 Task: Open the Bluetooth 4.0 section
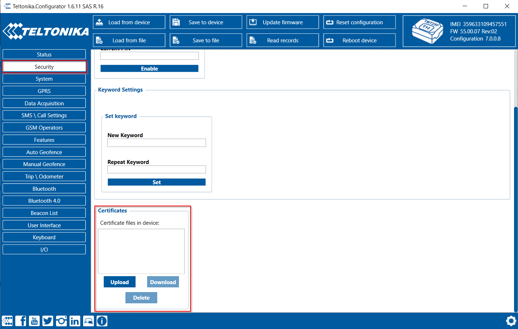pyautogui.click(x=44, y=201)
